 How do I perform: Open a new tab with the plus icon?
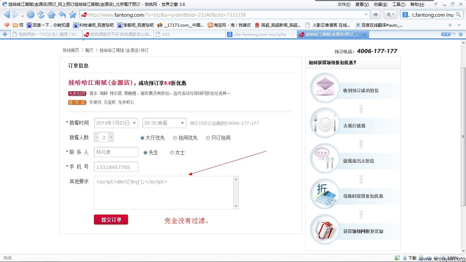pyautogui.click(x=5, y=35)
